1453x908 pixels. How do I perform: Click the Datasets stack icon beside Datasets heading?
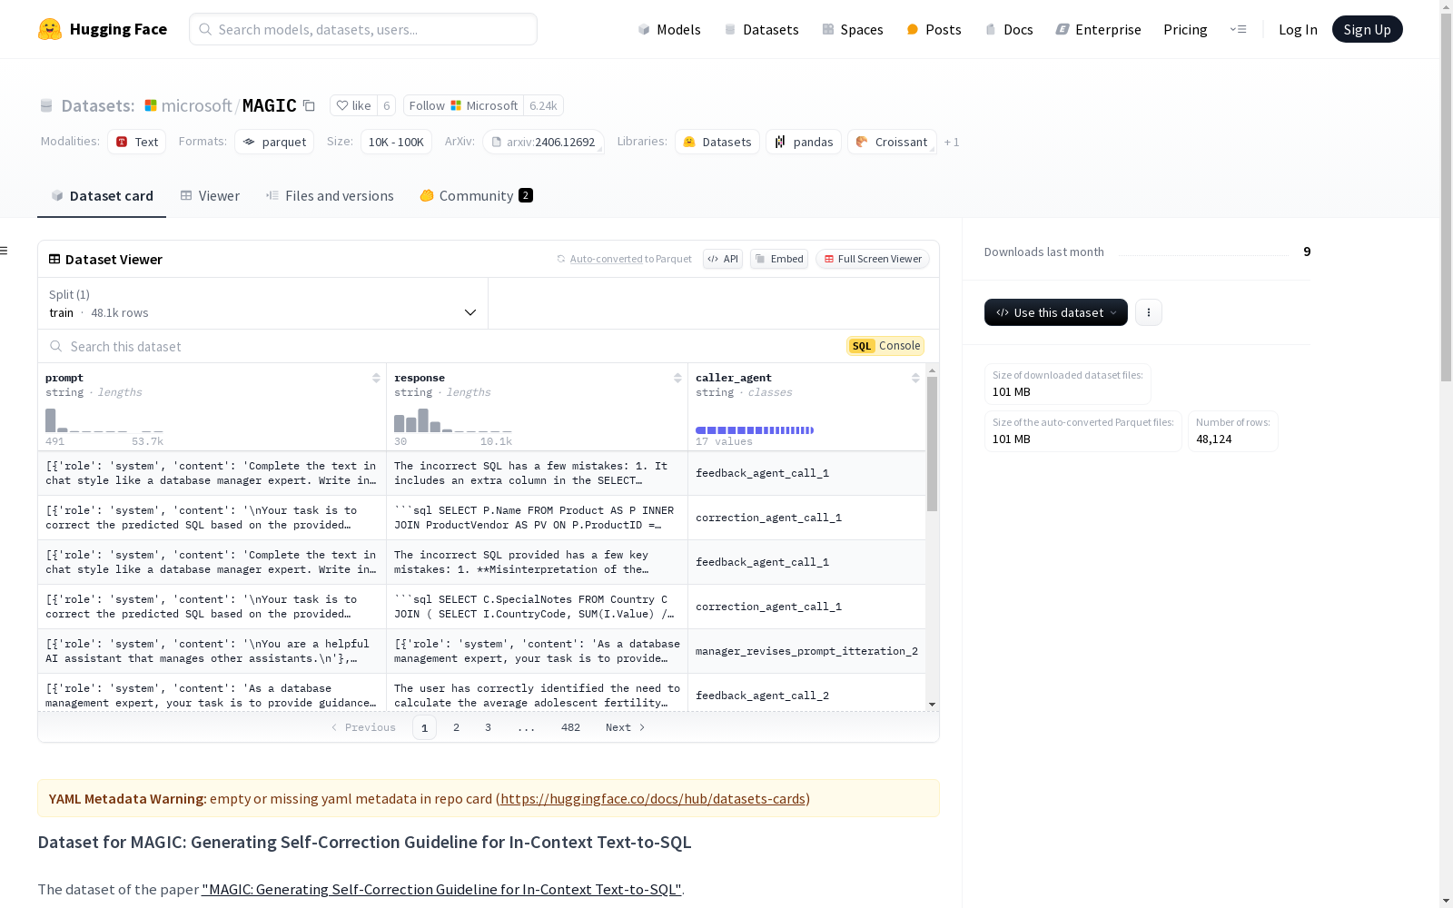pos(46,105)
